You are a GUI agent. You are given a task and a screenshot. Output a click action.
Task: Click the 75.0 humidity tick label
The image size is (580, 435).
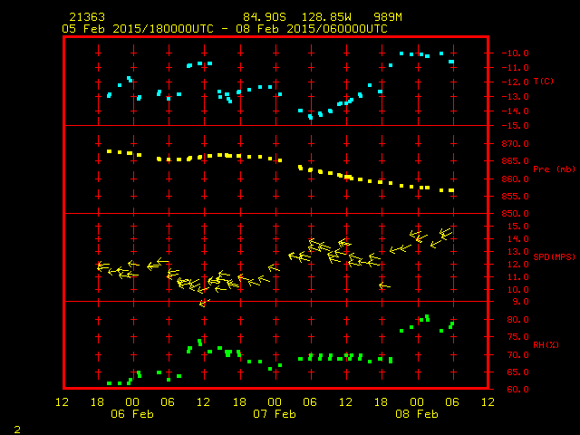tap(517, 336)
